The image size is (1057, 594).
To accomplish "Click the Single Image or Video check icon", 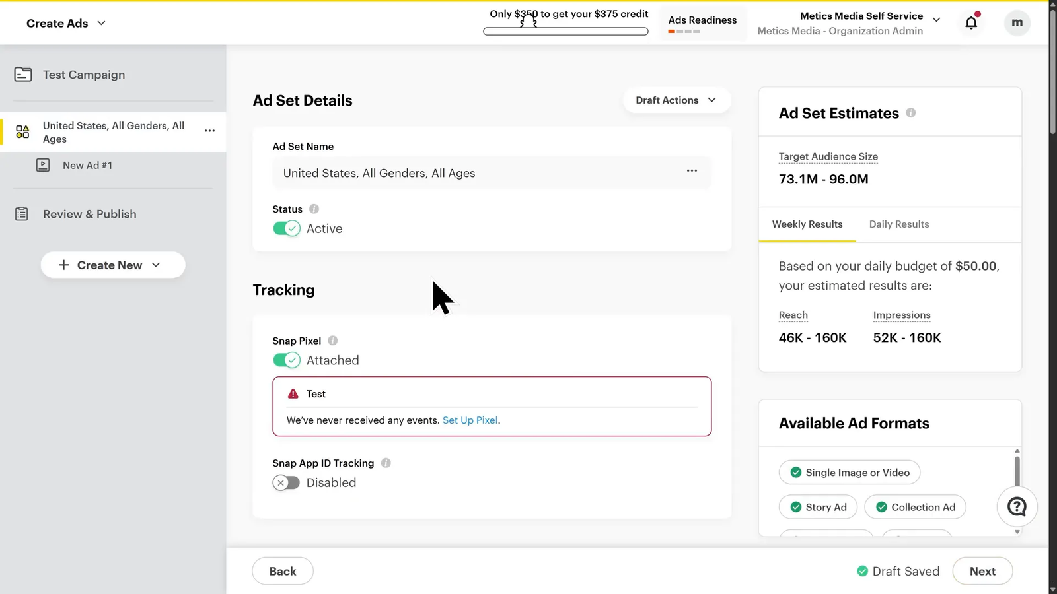I will point(796,473).
